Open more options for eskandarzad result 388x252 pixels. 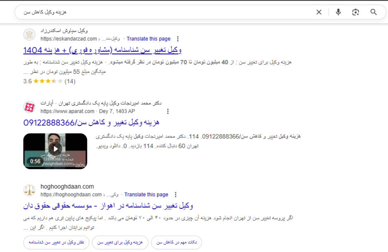click(x=178, y=39)
